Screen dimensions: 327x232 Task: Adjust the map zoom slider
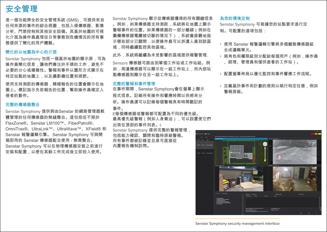[265, 155]
